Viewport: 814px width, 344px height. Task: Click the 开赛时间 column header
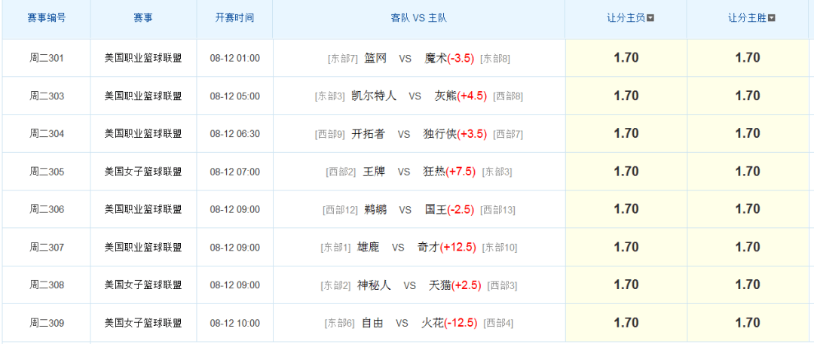(234, 17)
